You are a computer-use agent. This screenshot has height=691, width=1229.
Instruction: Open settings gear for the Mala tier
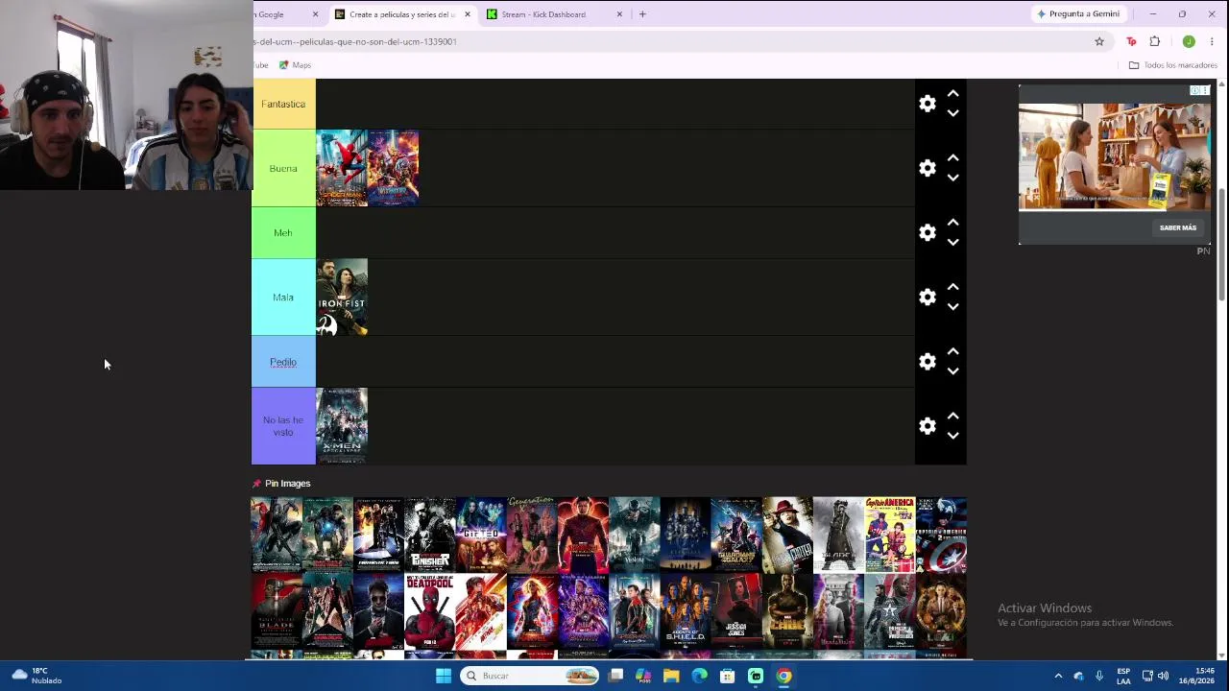pos(928,297)
